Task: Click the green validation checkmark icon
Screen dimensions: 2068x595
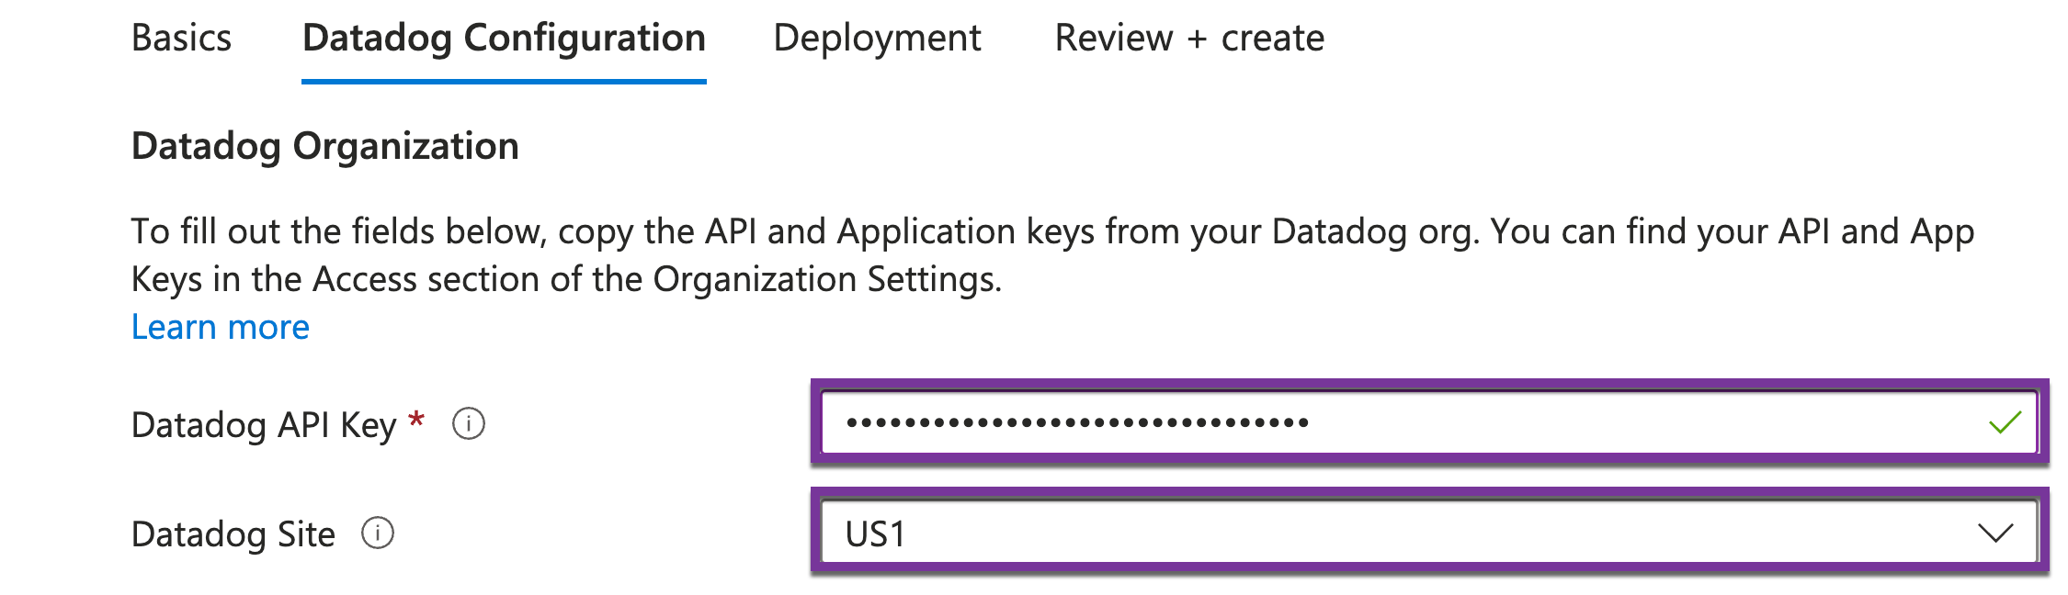Action: [2005, 422]
